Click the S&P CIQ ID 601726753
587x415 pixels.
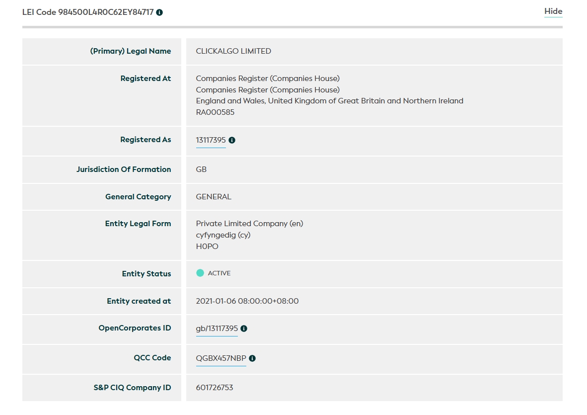click(215, 388)
